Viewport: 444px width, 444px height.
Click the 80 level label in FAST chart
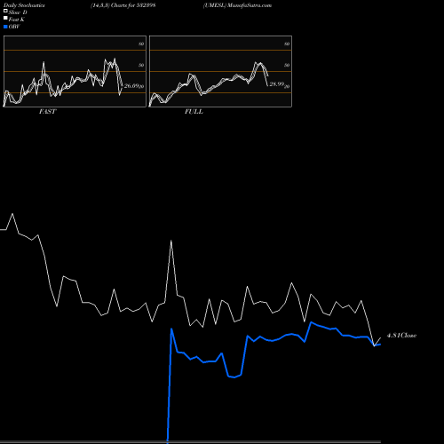point(141,44)
